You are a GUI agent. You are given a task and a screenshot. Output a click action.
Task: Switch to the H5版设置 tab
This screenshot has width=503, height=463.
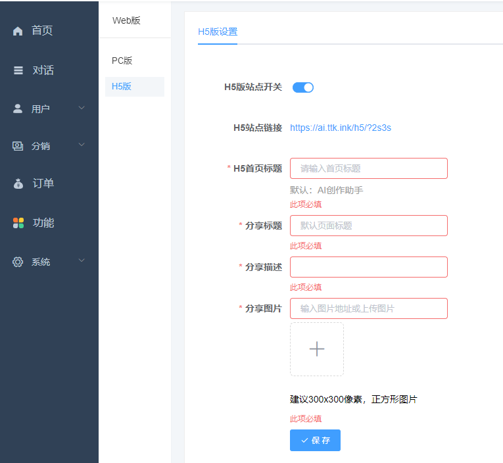tap(218, 32)
